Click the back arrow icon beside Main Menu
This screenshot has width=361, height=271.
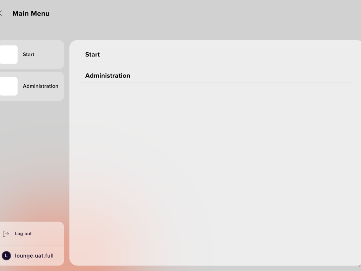pyautogui.click(x=1, y=13)
